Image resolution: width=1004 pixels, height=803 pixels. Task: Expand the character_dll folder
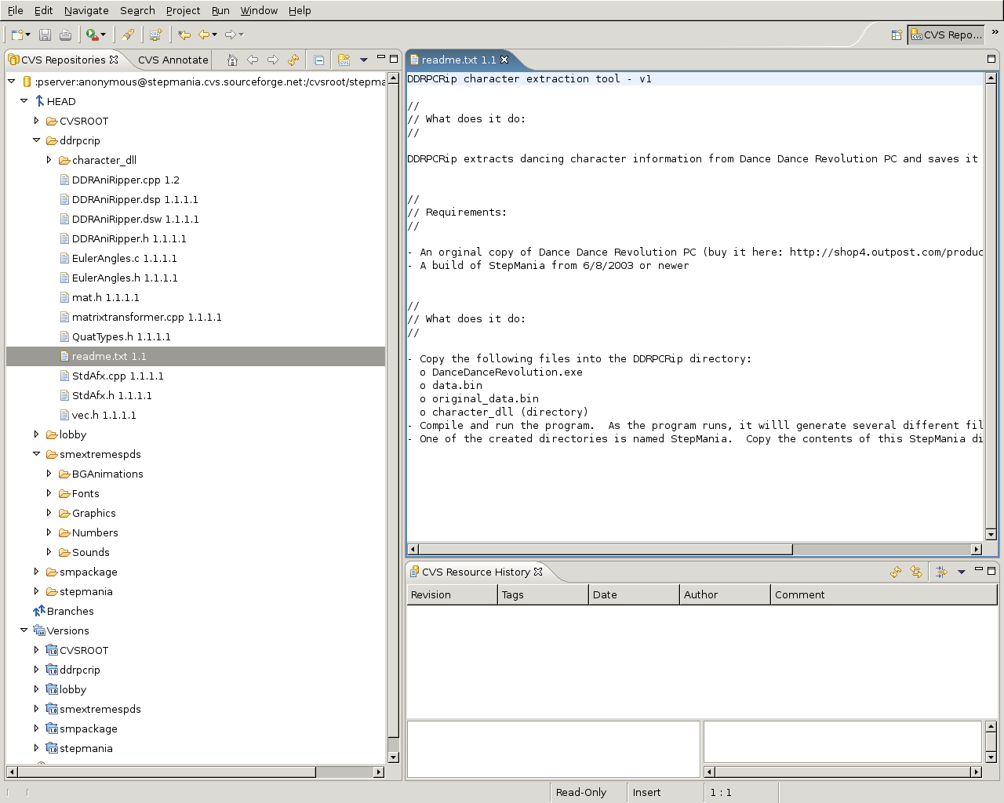pos(49,160)
